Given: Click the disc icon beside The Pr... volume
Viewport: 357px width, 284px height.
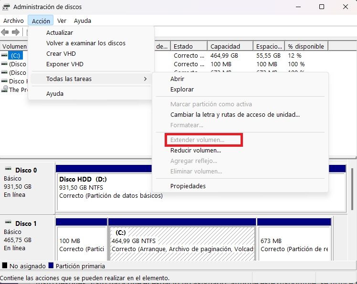Looking at the screenshot, I should pos(5,89).
